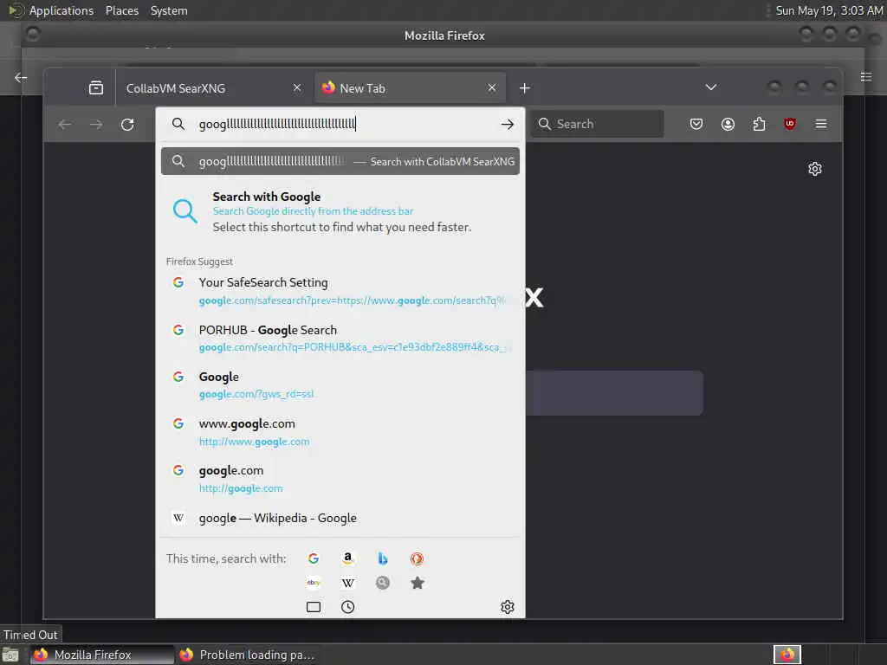Search bookmarks with the star icon

point(417,583)
